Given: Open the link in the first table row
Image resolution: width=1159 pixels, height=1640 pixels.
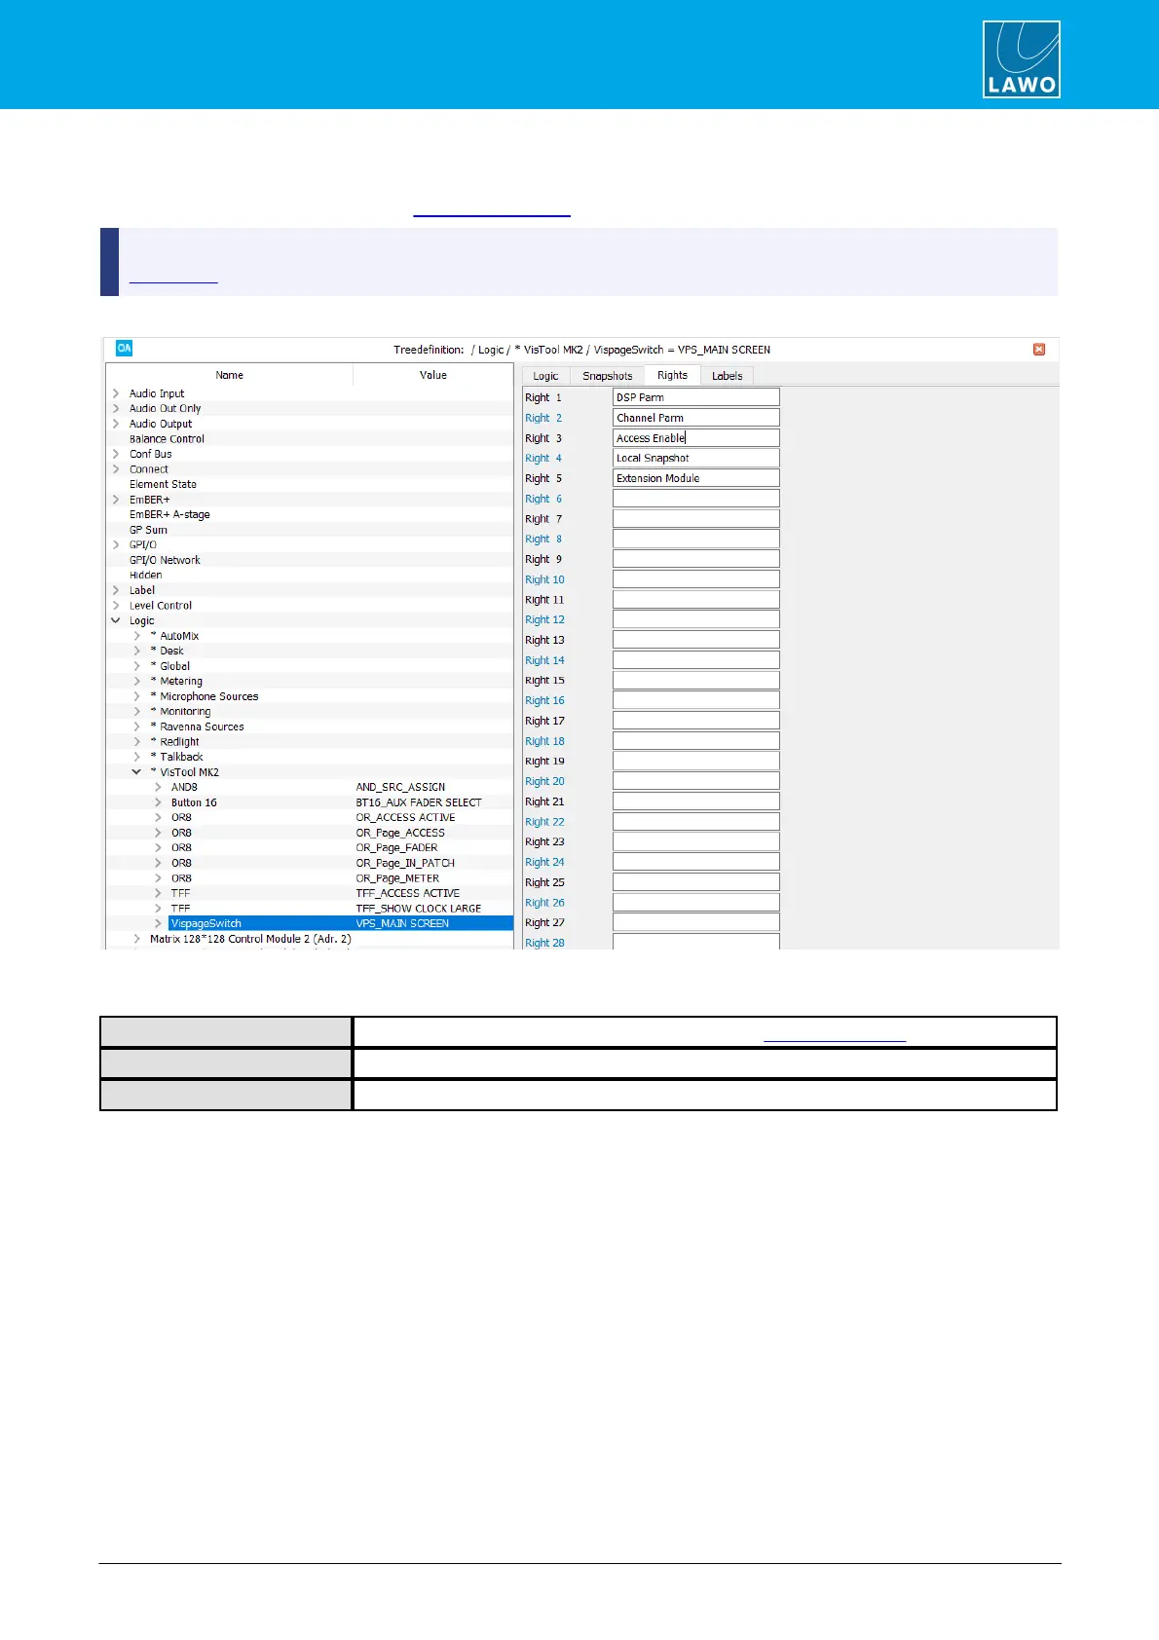Looking at the screenshot, I should [835, 1035].
